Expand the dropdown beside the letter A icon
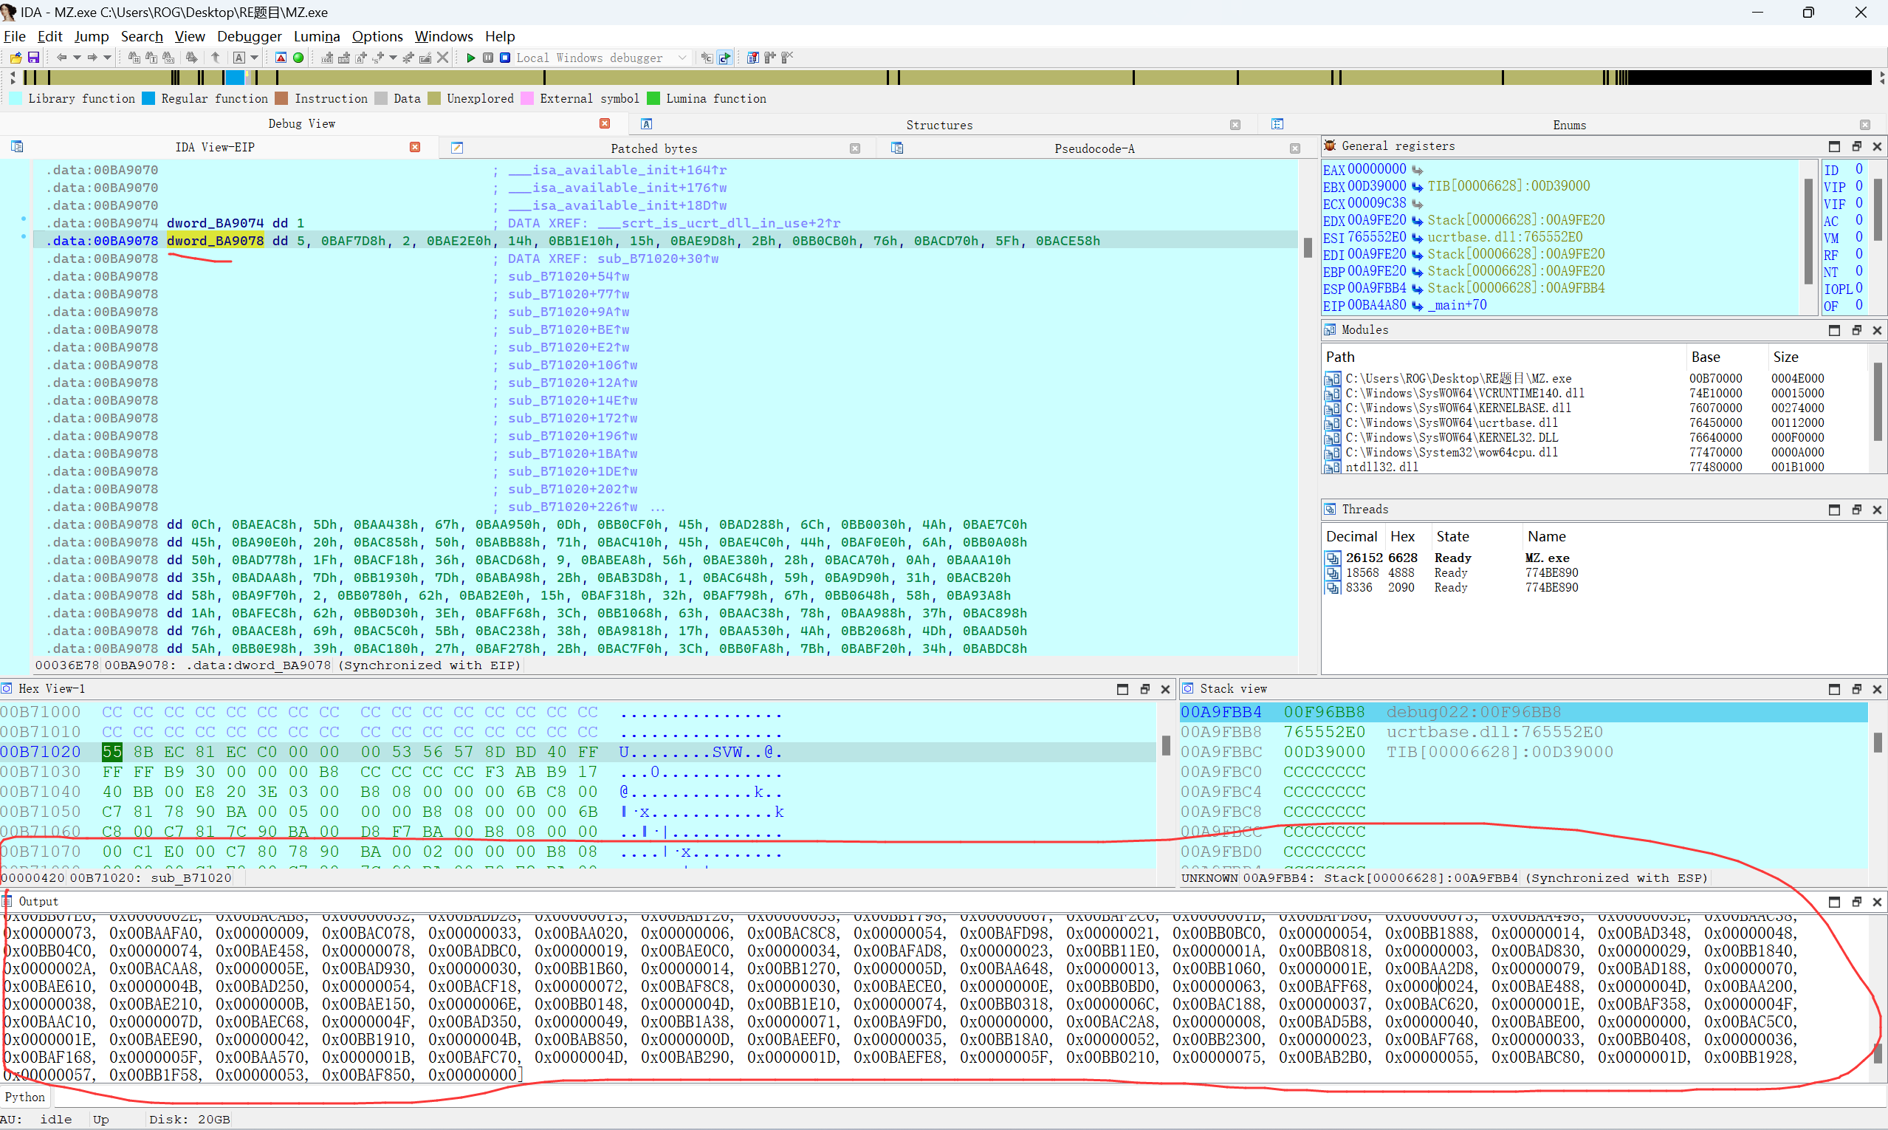 point(254,58)
